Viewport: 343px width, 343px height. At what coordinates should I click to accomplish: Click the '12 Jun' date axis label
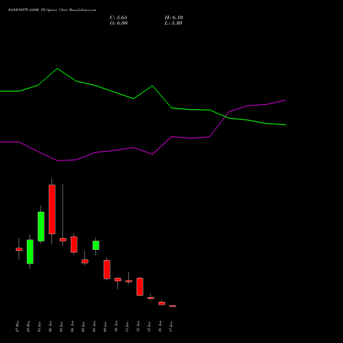pos(139,327)
